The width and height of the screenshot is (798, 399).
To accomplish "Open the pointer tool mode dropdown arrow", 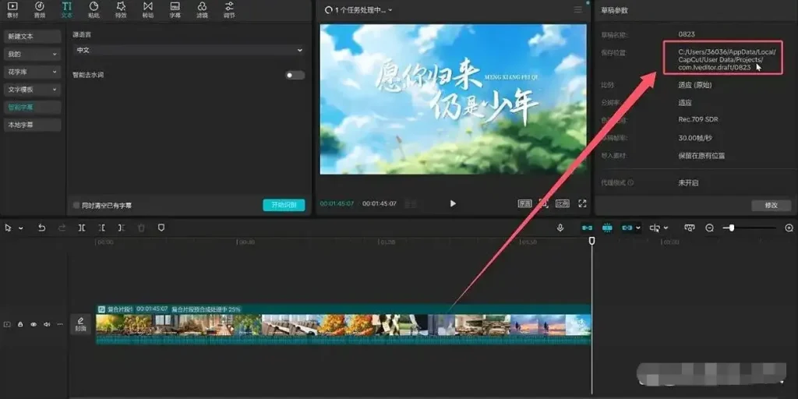I will (21, 228).
